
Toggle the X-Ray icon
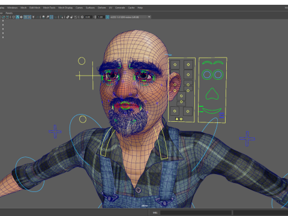tap(68, 17)
